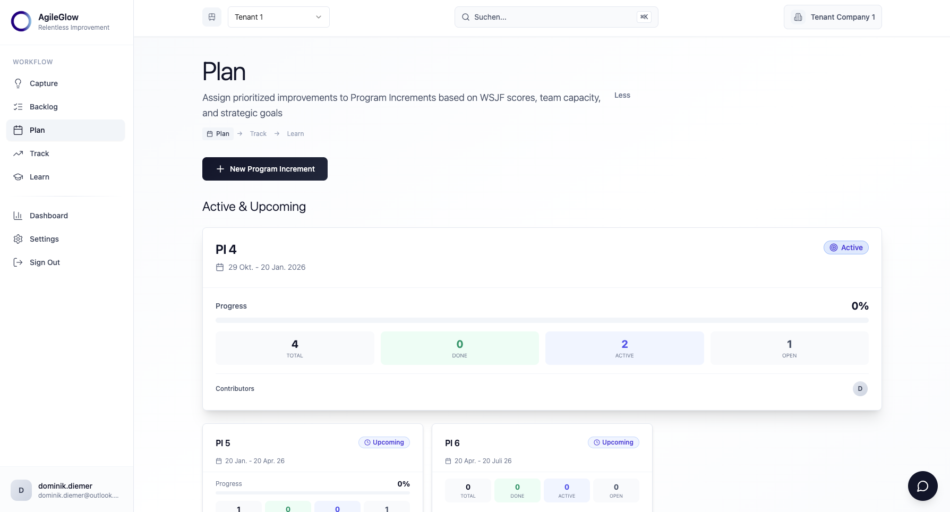Collapse the description using the Less control
Viewport: 950px width, 512px height.
tap(622, 95)
